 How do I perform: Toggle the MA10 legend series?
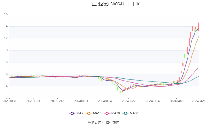(x=93, y=113)
